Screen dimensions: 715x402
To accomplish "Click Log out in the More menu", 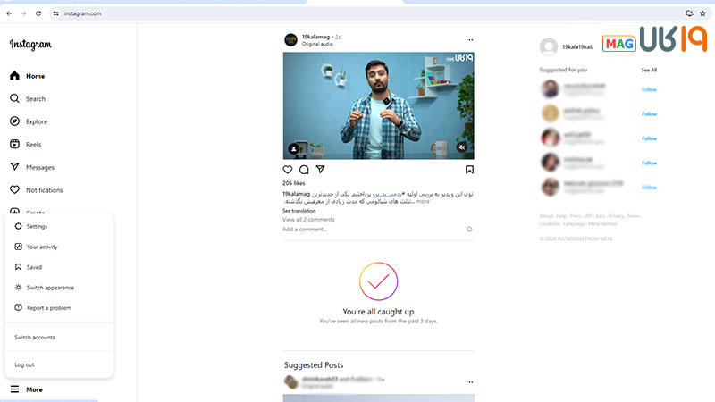I will point(25,364).
